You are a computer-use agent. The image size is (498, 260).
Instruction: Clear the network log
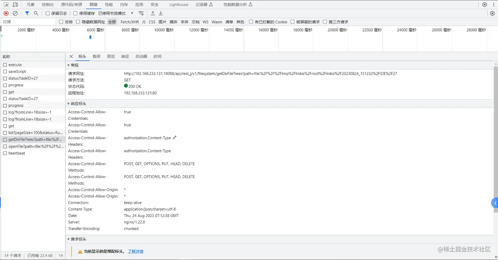(x=15, y=13)
